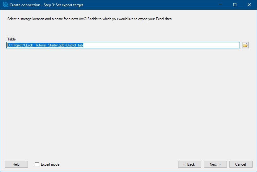Viewport: 257px width, 172px height.
Task: Click the Step 3: Set export target title
Action: coord(63,5)
